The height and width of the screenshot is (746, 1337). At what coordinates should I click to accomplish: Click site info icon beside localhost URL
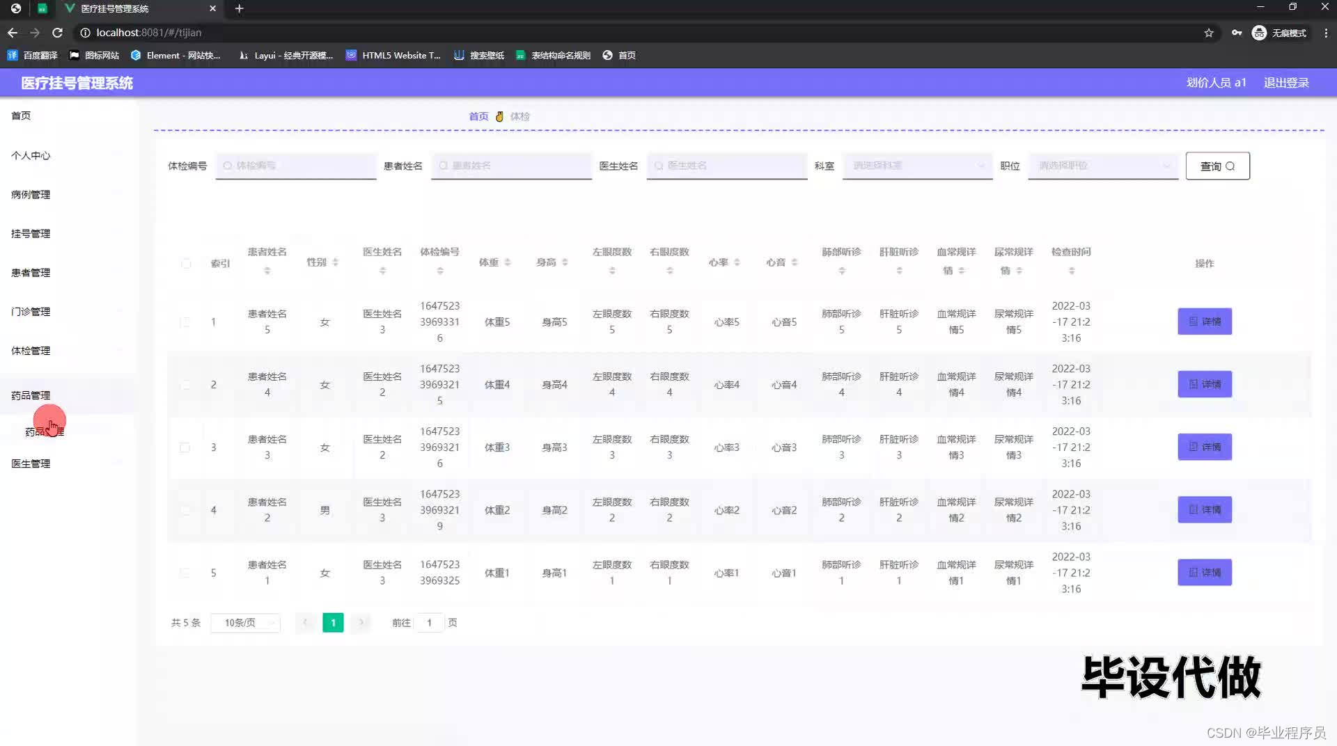[x=85, y=33]
